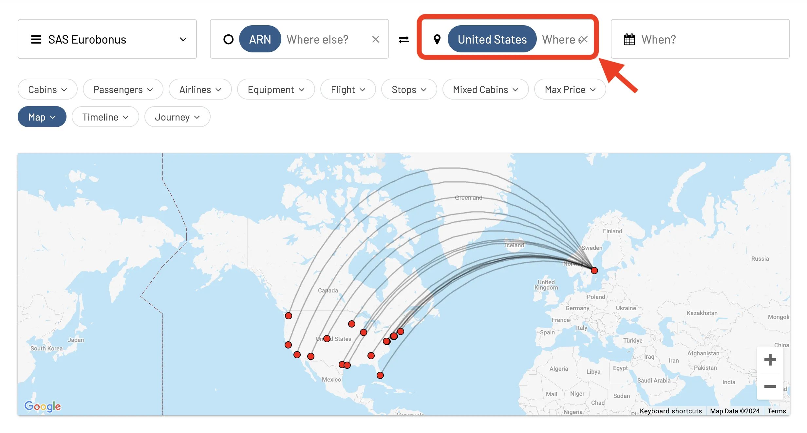Expand the Stops filter

point(409,89)
